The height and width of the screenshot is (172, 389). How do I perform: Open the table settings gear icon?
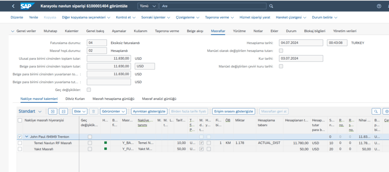tap(386, 112)
